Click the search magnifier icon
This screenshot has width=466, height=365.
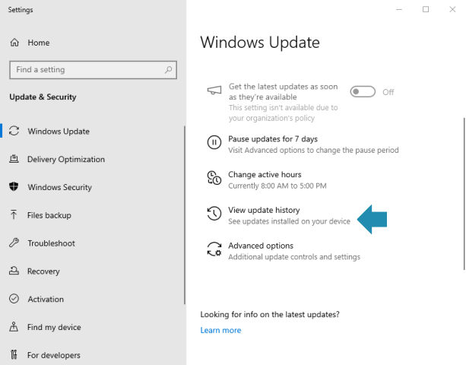[x=168, y=70]
